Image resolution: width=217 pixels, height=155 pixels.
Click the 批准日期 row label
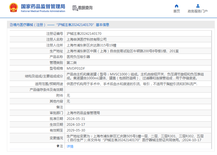pos(56,119)
